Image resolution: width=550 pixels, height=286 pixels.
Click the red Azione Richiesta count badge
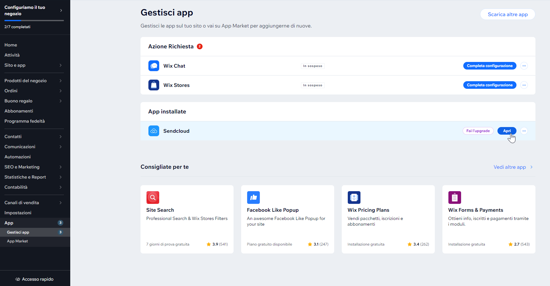coord(200,46)
